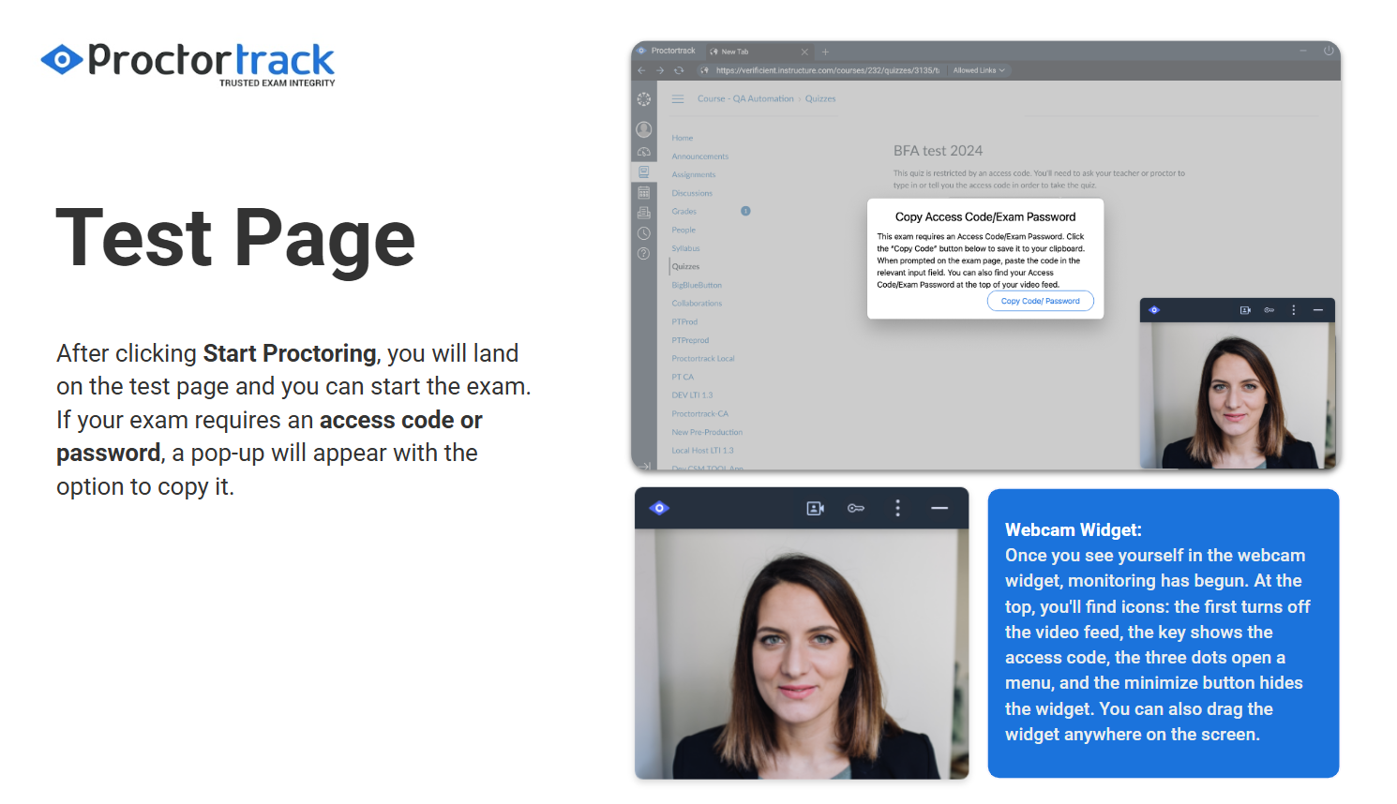Image resolution: width=1397 pixels, height=804 pixels.
Task: Click the key icon in the enlarged widget
Action: point(856,508)
